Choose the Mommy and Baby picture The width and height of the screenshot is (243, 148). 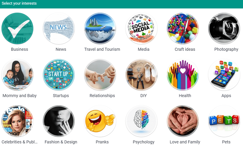point(17,75)
